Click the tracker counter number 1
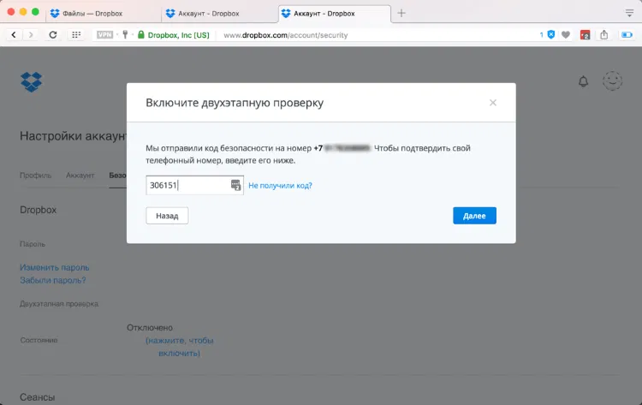This screenshot has height=405, width=642. tap(541, 35)
